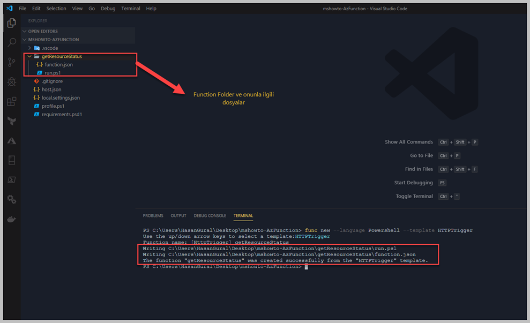Open the profile.ps1 file
This screenshot has width=530, height=323.
point(53,106)
